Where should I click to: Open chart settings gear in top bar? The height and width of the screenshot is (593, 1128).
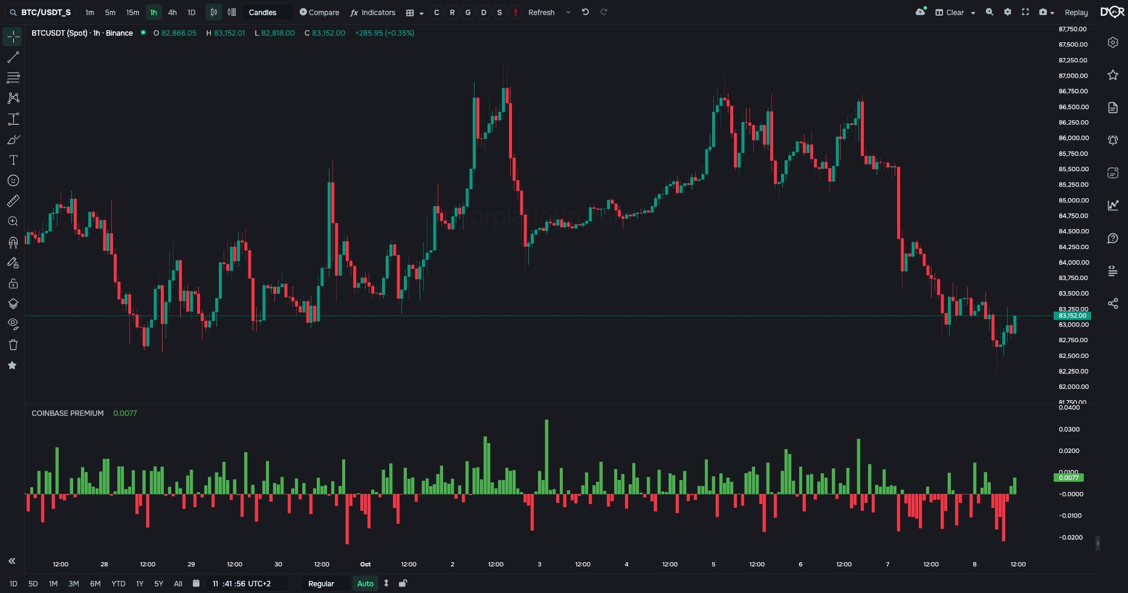coord(1008,12)
